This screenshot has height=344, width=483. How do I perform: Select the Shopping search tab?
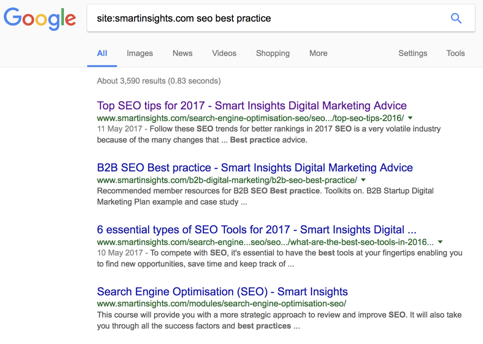(x=272, y=53)
